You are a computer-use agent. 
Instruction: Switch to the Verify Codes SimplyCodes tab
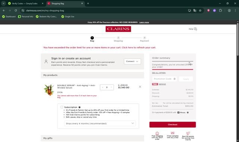25,3
